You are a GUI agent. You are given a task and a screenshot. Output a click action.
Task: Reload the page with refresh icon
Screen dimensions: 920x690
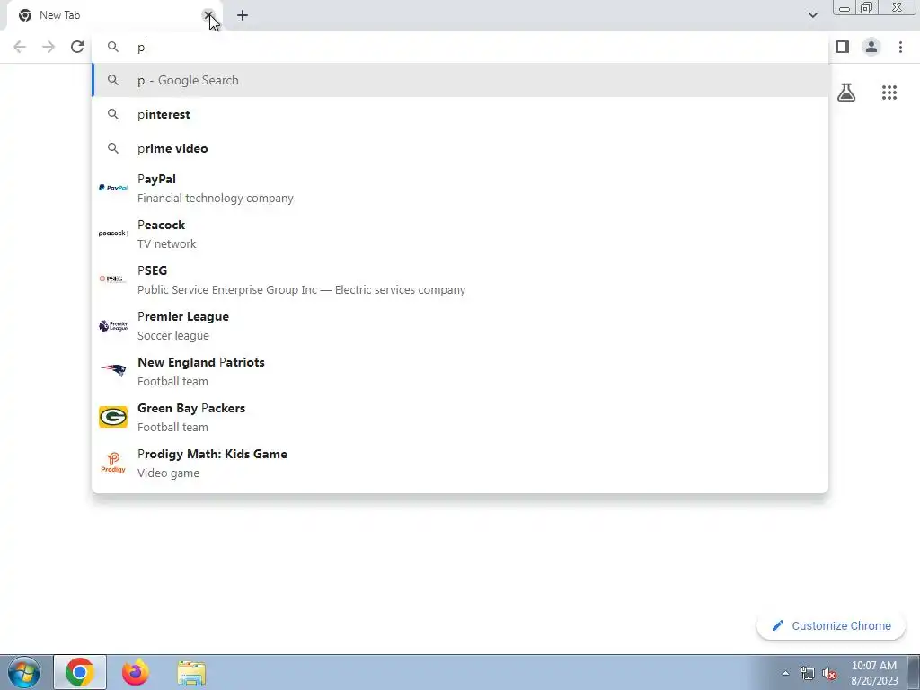(77, 47)
